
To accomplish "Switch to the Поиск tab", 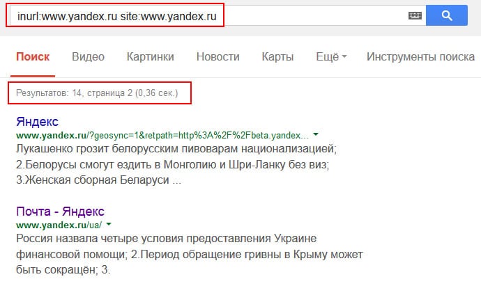I will tap(33, 56).
